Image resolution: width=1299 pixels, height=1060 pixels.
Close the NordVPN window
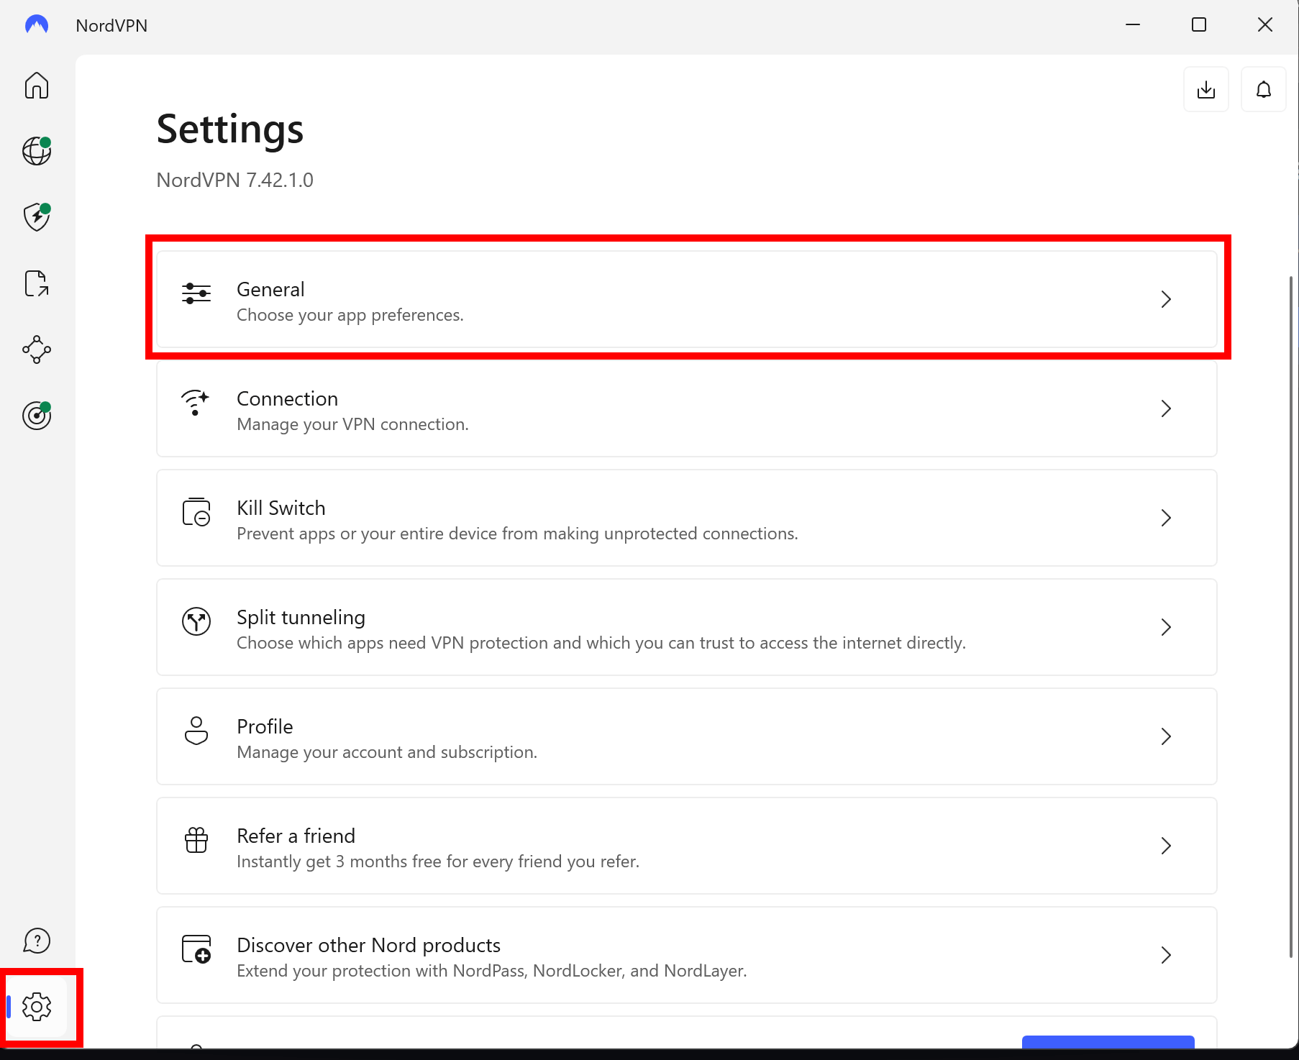[1265, 25]
